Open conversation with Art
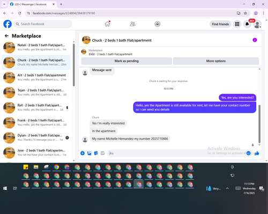The image size is (268, 214). (36, 78)
